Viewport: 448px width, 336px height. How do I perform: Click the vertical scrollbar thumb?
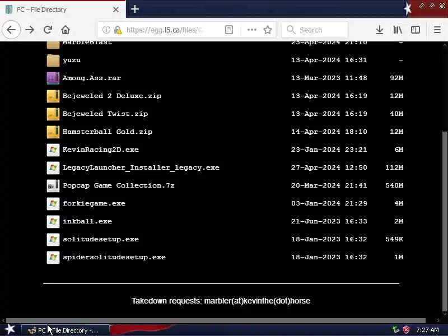coord(445,221)
